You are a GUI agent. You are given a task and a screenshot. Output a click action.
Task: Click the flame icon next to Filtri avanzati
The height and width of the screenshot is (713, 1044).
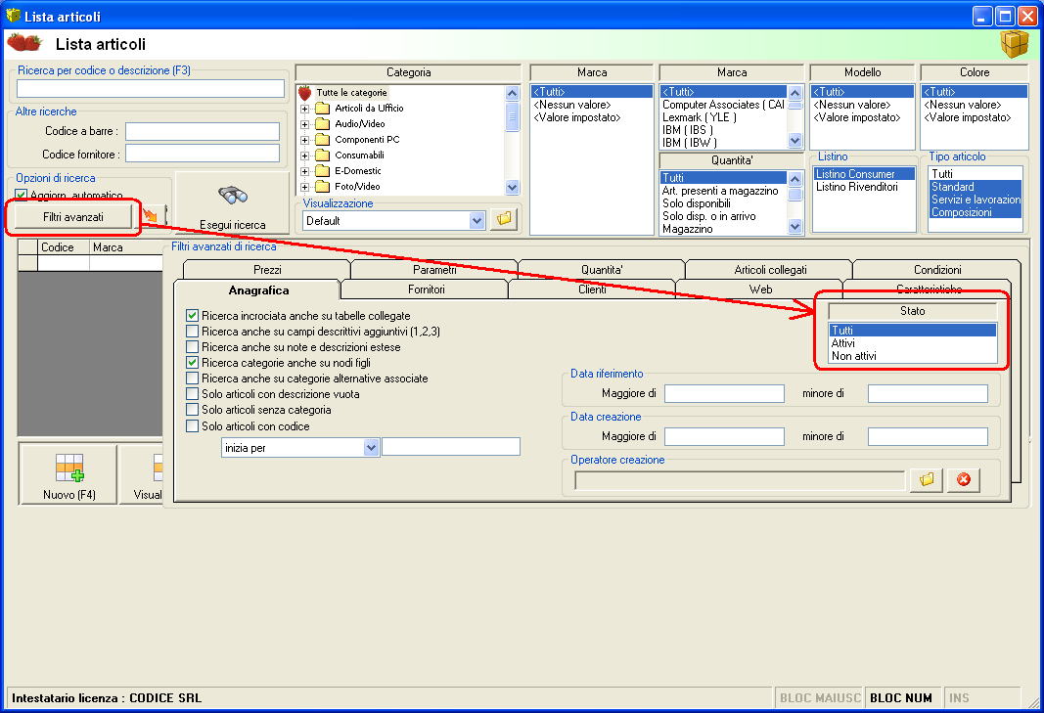[151, 215]
